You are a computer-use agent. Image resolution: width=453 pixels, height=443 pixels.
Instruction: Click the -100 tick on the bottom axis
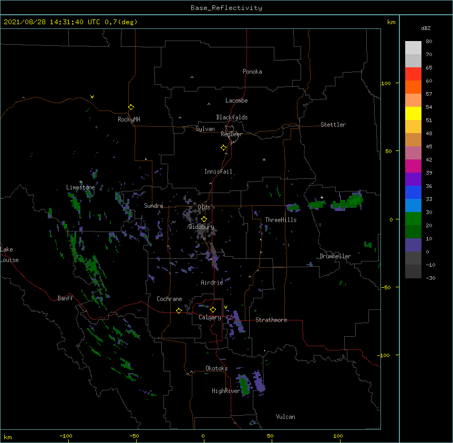pyautogui.click(x=66, y=436)
